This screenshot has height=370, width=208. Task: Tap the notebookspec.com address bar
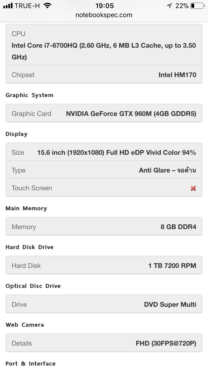[x=104, y=15]
